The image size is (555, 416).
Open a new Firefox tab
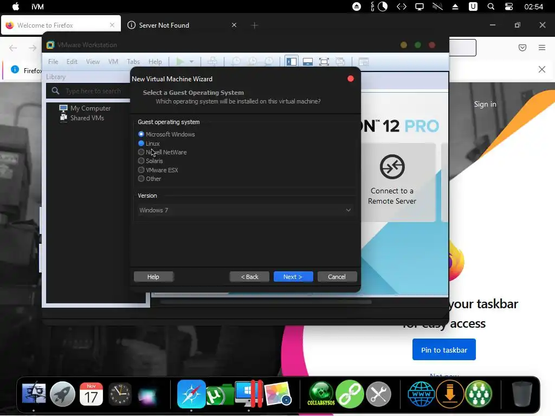coord(255,25)
